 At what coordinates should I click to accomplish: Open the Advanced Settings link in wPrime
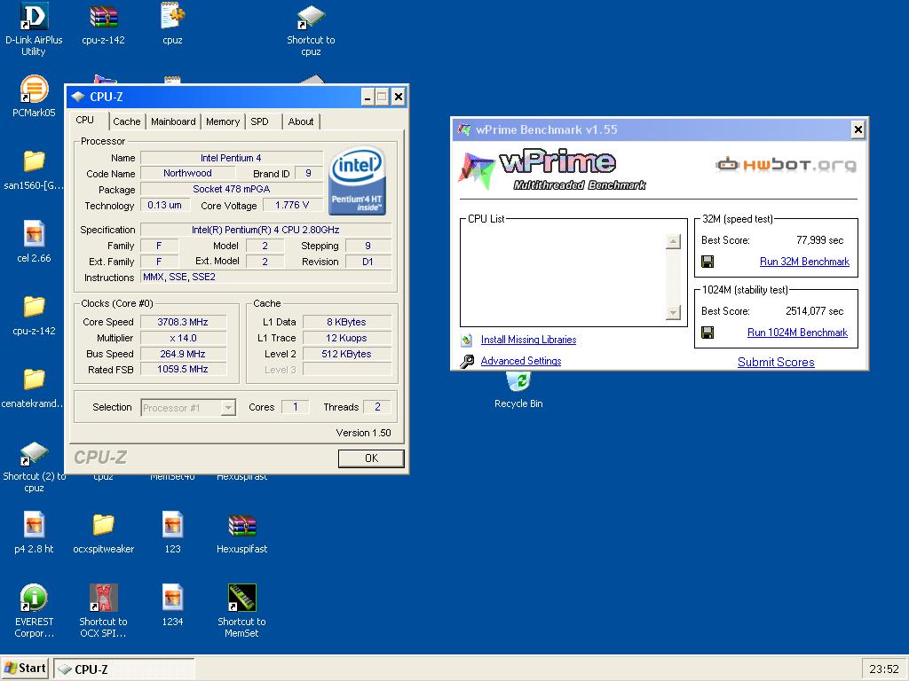520,361
